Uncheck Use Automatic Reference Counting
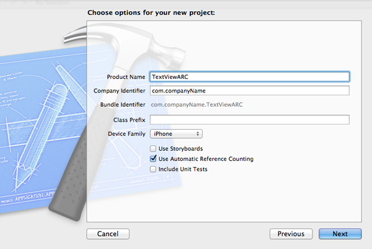Viewport: 372px width, 249px height. coord(153,158)
